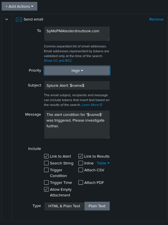Open the Add Actions dropdown
The width and height of the screenshot is (168, 225).
pyautogui.click(x=19, y=6)
